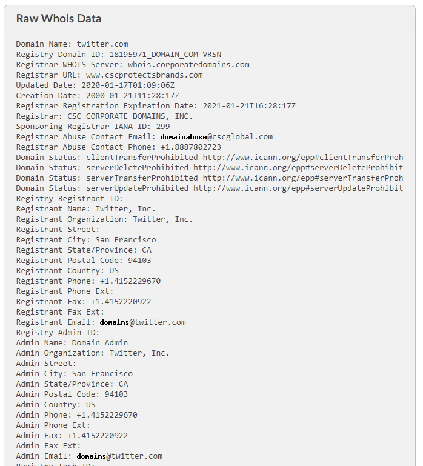The width and height of the screenshot is (423, 466).
Task: Click the serverDeleteProhibited icann.org URL
Action: [298, 168]
